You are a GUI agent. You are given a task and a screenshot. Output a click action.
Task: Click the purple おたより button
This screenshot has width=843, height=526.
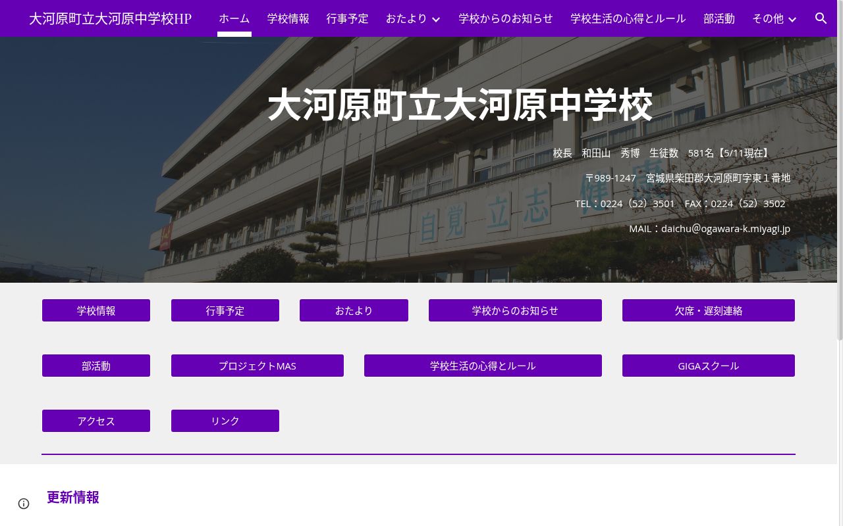coord(354,310)
